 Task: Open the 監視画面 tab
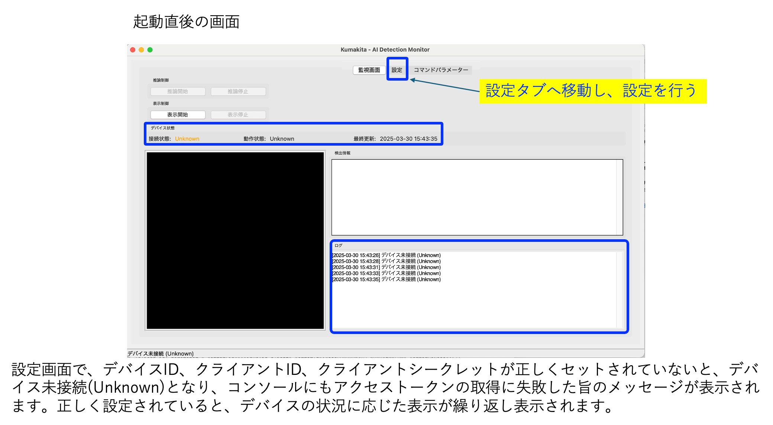(x=369, y=70)
